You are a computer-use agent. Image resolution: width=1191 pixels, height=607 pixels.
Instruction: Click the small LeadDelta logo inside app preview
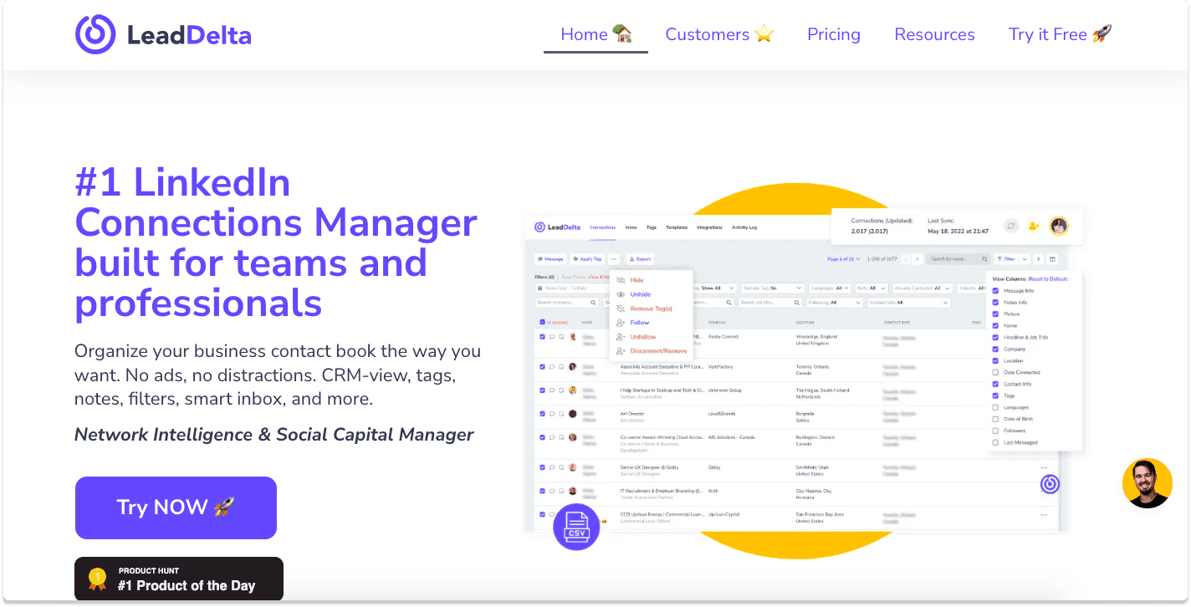(558, 227)
